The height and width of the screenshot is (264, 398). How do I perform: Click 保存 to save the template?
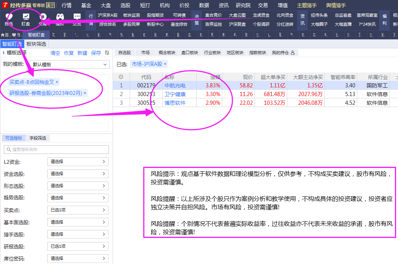coord(96,53)
